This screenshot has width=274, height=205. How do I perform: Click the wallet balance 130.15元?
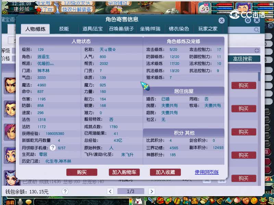click(x=39, y=192)
